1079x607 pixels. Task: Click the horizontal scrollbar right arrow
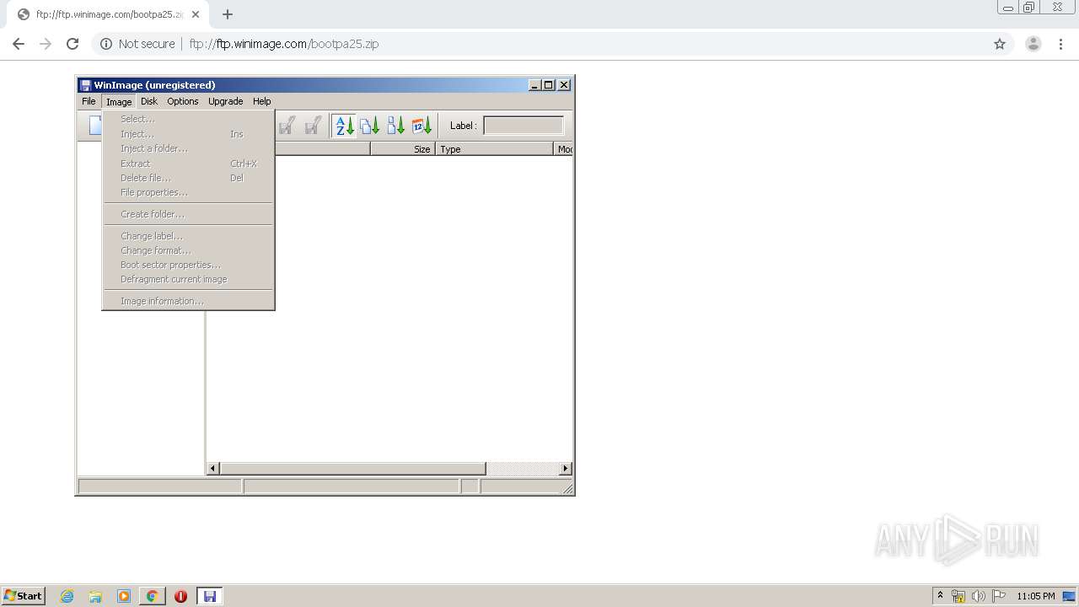click(566, 468)
